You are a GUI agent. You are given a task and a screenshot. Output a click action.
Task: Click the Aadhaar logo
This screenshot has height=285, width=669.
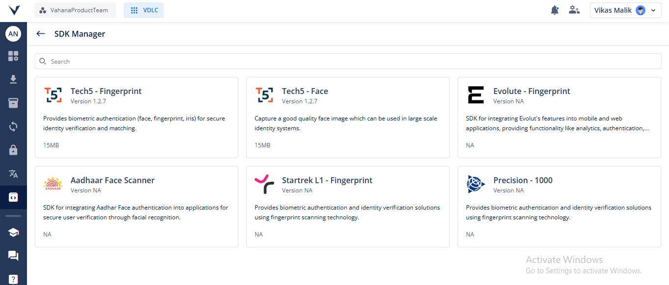[x=53, y=184]
